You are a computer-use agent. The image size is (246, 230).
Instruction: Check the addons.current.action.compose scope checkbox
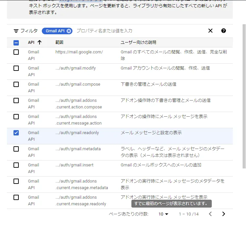click(x=16, y=101)
